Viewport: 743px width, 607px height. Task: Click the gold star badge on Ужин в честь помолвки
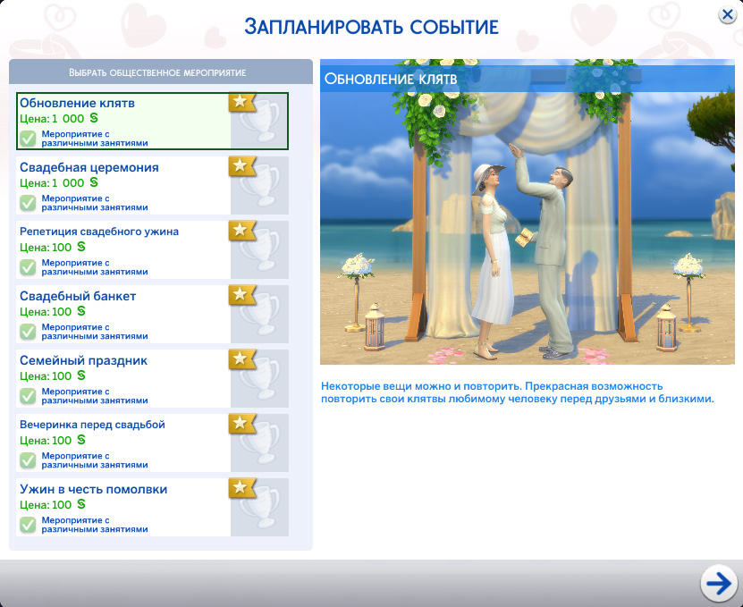pos(241,488)
